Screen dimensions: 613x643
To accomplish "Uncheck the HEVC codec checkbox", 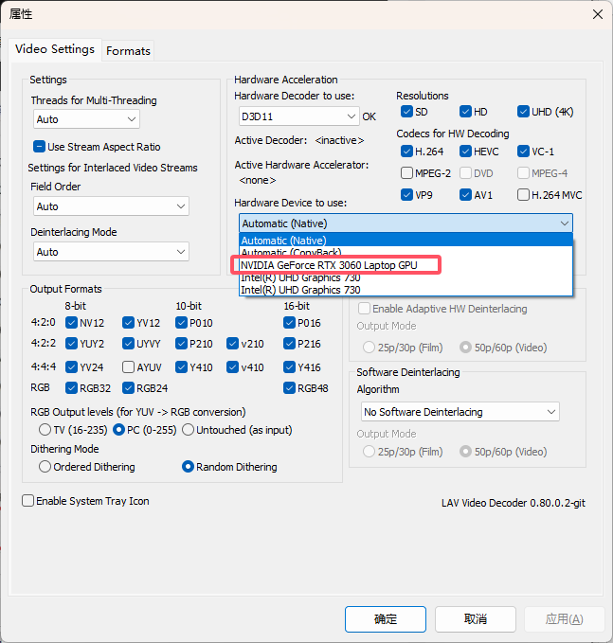I will [x=465, y=152].
